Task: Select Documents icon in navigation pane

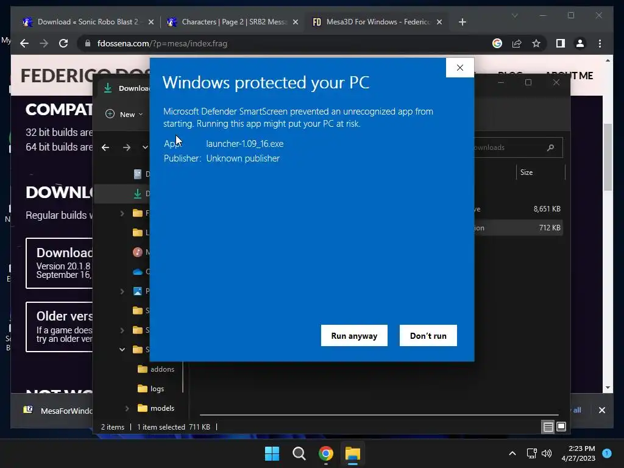Action: point(138,174)
